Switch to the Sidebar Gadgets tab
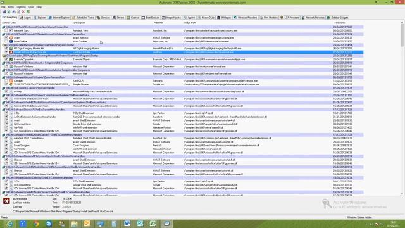Screen dimensions: 405x228 337,18
